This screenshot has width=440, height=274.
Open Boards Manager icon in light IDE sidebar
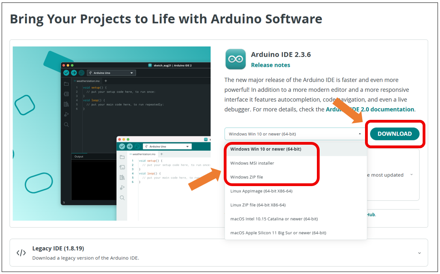122,167
